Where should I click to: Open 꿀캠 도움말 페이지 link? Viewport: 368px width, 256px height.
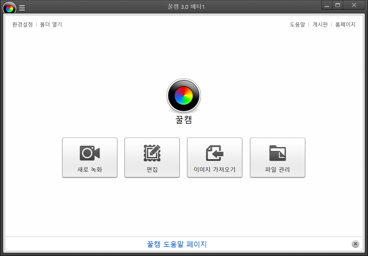[177, 244]
